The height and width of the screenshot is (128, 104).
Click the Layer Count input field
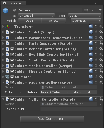click(71, 109)
